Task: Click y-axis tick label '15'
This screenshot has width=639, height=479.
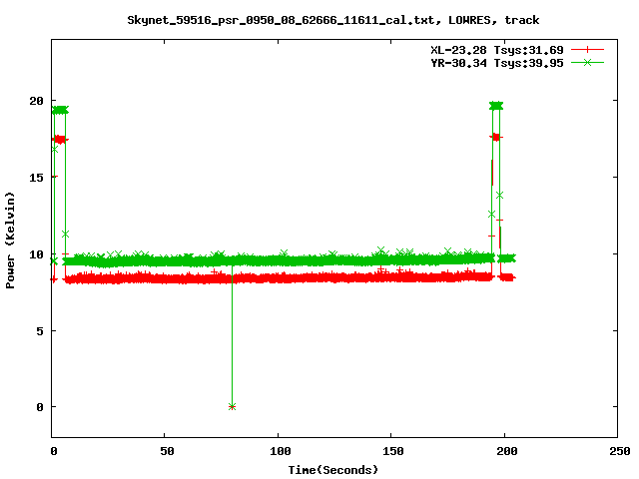Action: click(x=37, y=178)
